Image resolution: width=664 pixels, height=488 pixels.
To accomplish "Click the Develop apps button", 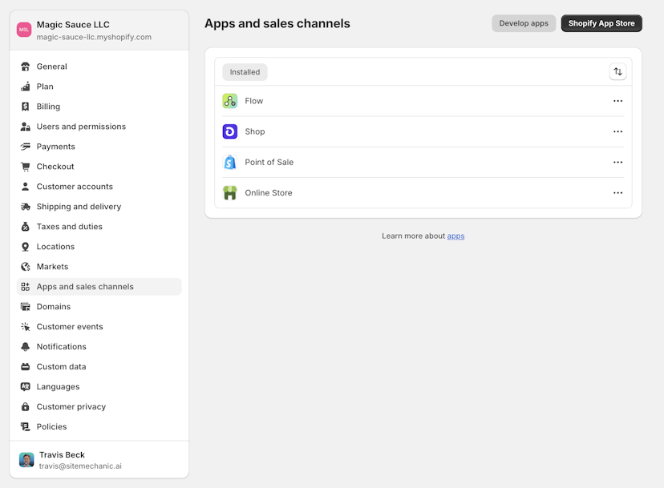I will click(524, 23).
